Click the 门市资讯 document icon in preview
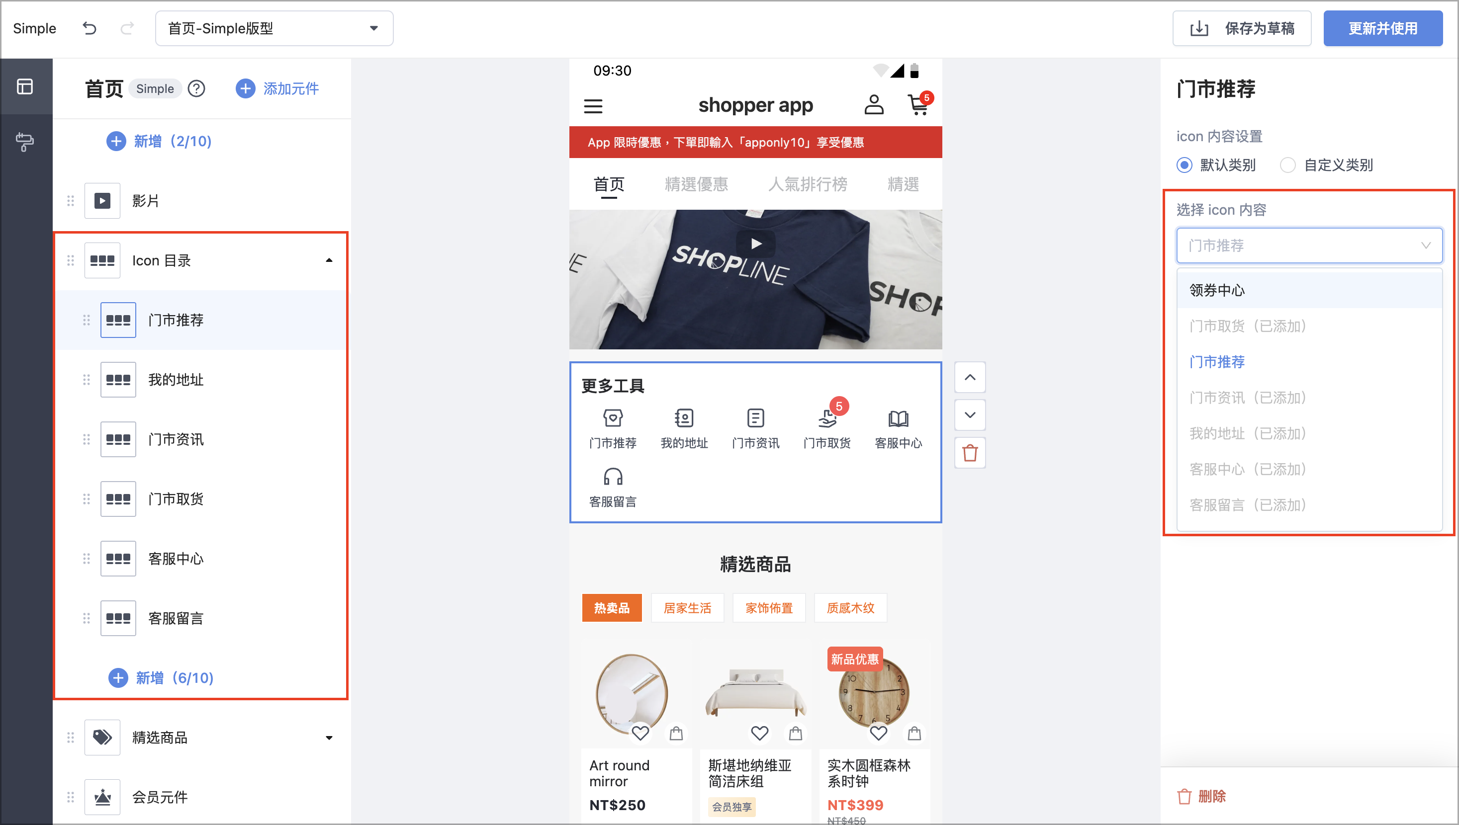Image resolution: width=1459 pixels, height=825 pixels. [755, 418]
